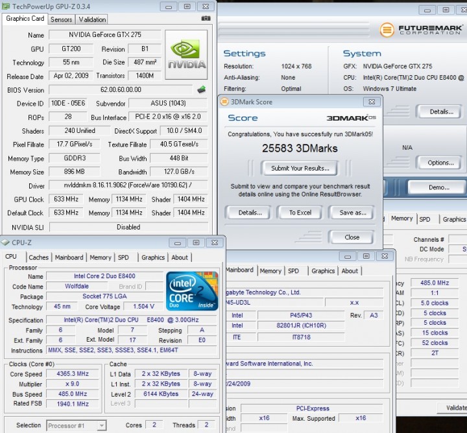Viewport: 467px width, 433px height.
Task: Open Memory tab in the Mainboard CPU-Z window
Action: tap(270, 271)
